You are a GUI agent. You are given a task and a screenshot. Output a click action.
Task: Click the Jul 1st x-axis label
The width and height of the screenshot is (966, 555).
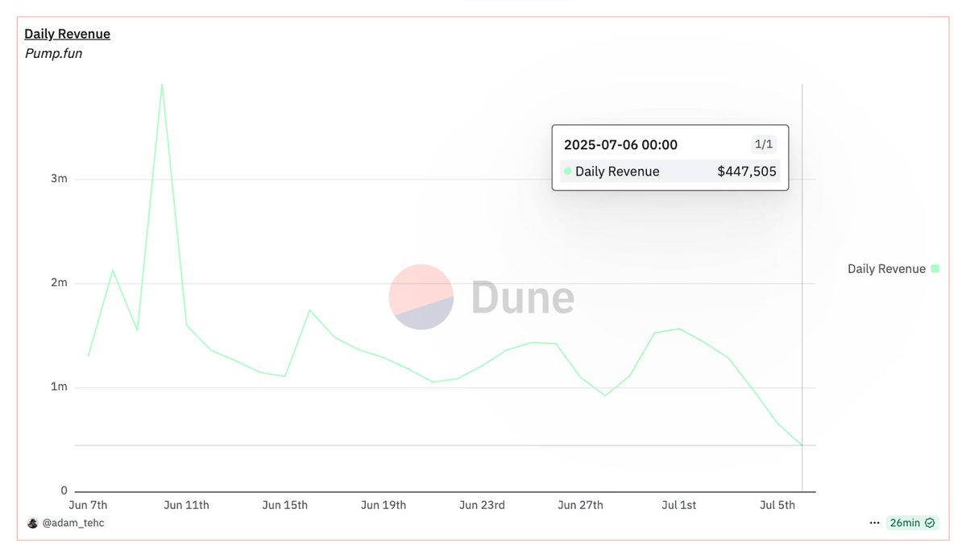click(679, 505)
